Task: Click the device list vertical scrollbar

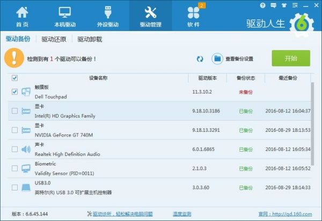Action: [x=313, y=124]
